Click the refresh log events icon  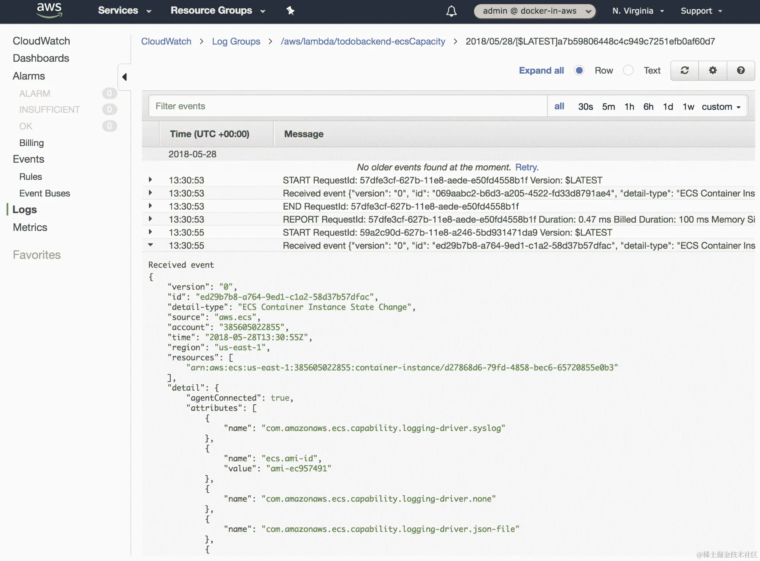[x=685, y=71]
